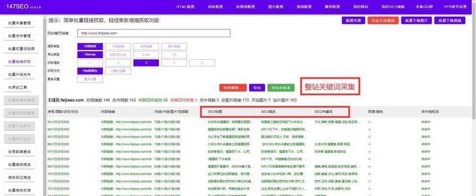Image resolution: width=476 pixels, height=196 pixels.
Task: Set crawl depth to 5
Action: [x=202, y=63]
